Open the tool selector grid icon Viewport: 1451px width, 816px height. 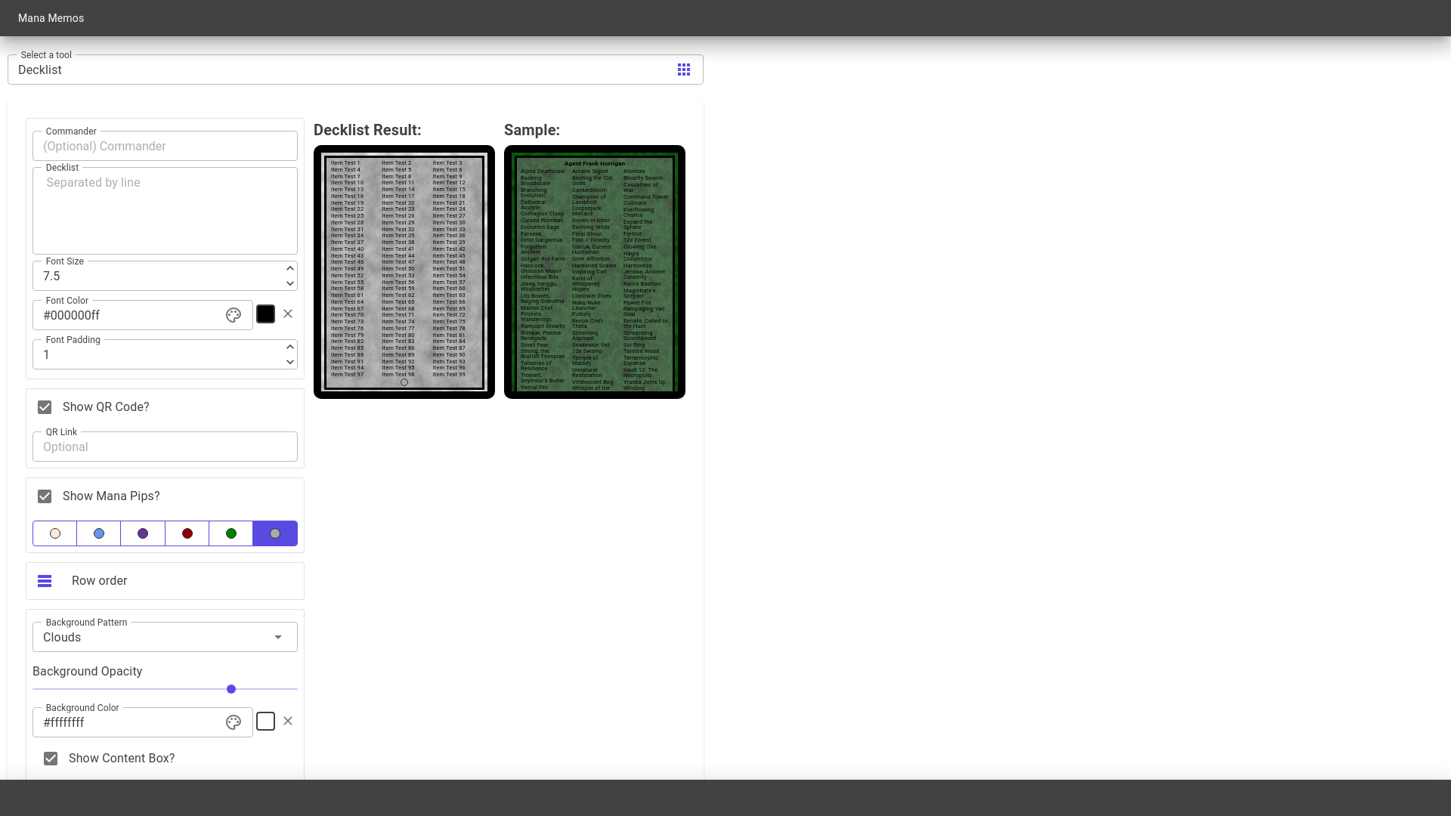tap(684, 70)
